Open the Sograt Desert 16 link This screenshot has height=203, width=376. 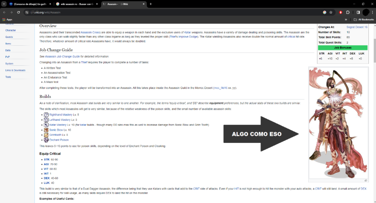tap(357, 27)
